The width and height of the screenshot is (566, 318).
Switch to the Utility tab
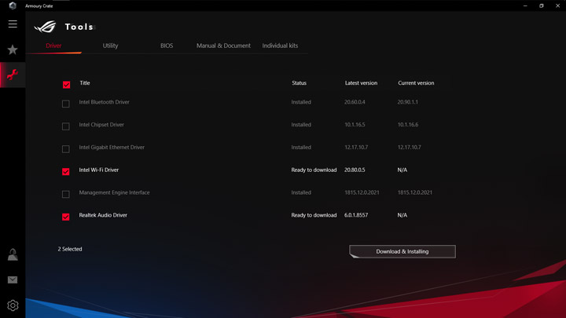(110, 46)
